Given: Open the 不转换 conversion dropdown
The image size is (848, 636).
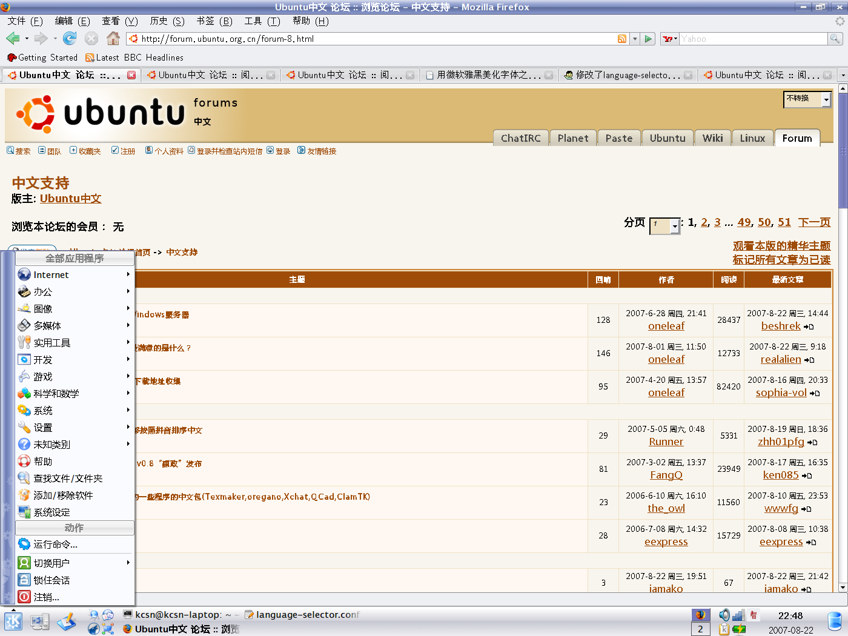Looking at the screenshot, I should pyautogui.click(x=807, y=99).
